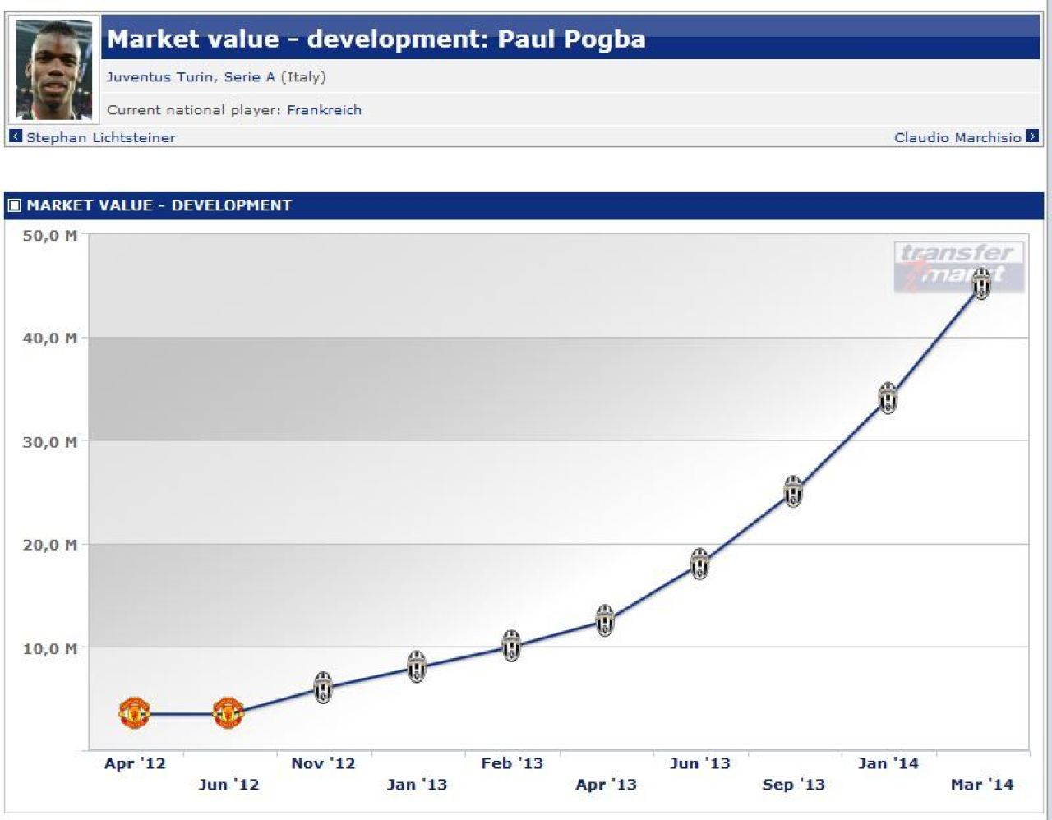Click Paul Pogba's profile photo

[53, 71]
